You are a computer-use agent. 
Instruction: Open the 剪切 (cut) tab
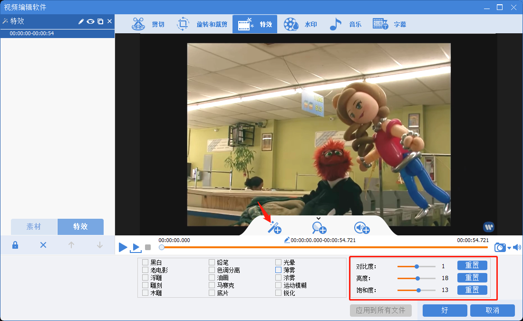pos(148,24)
